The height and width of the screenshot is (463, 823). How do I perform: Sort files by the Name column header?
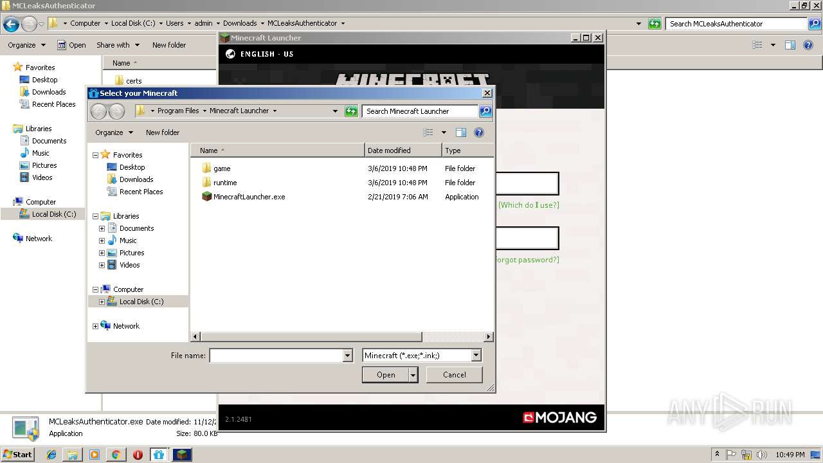(x=278, y=150)
